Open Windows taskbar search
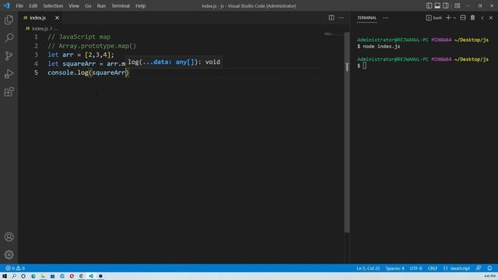This screenshot has width=498, height=280. coord(14,276)
